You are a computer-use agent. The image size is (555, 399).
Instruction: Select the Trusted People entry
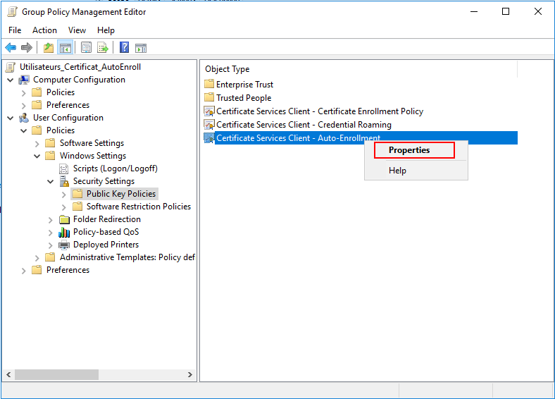tap(244, 98)
